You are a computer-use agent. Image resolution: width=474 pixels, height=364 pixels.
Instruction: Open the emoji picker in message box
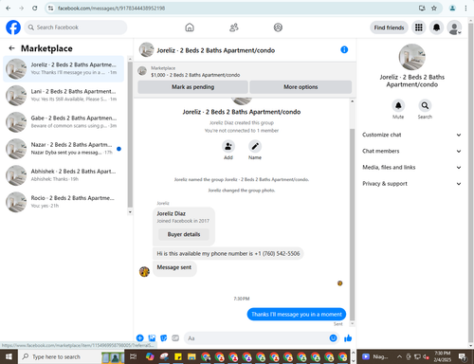333,338
